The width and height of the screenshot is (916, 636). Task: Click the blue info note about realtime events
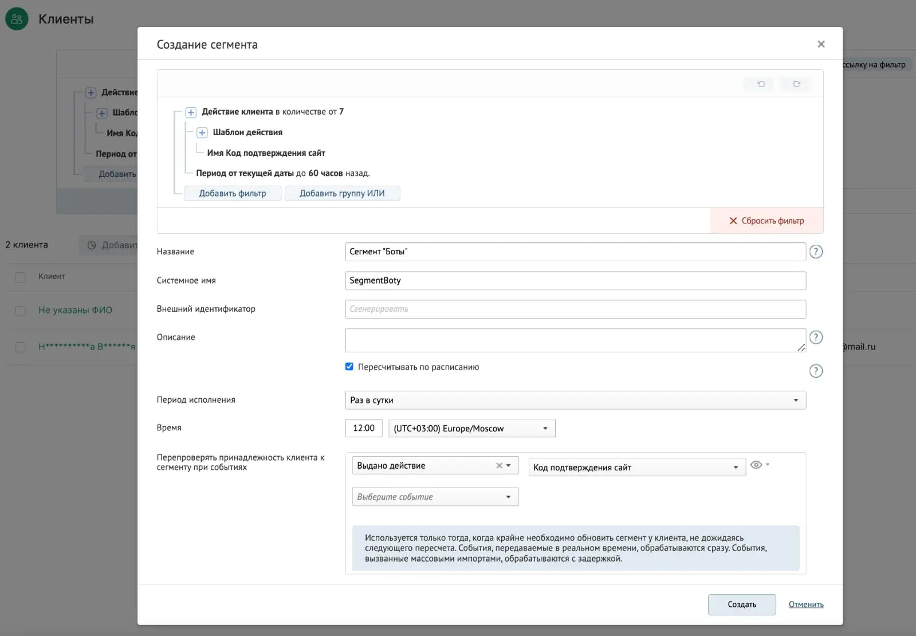[x=575, y=548]
